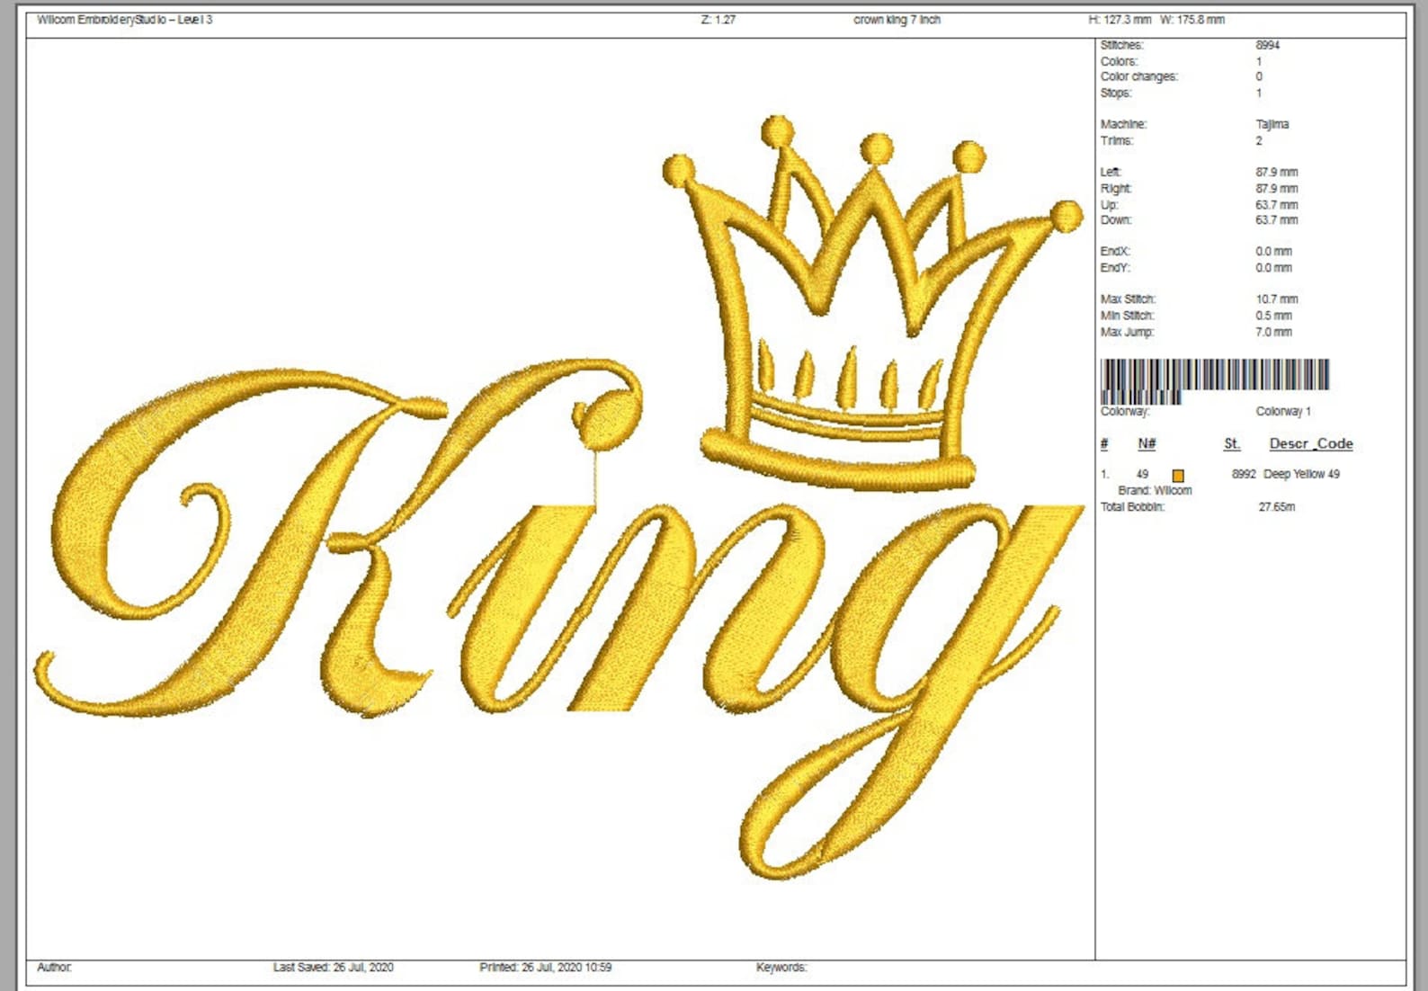Screen dimensions: 1428x991
Task: Click the width value 'W: 175.8 mm'
Action: coord(1192,20)
